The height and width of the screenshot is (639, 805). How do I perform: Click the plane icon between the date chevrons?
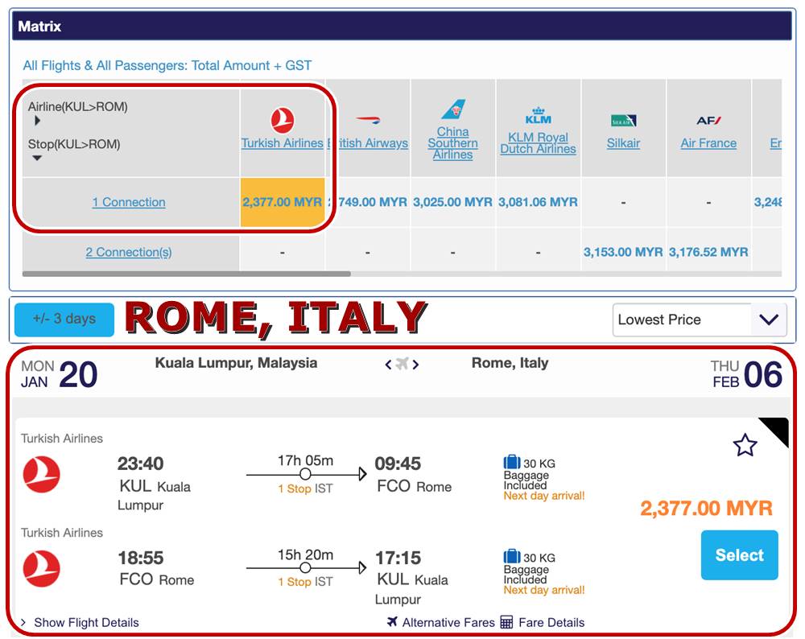click(x=402, y=364)
